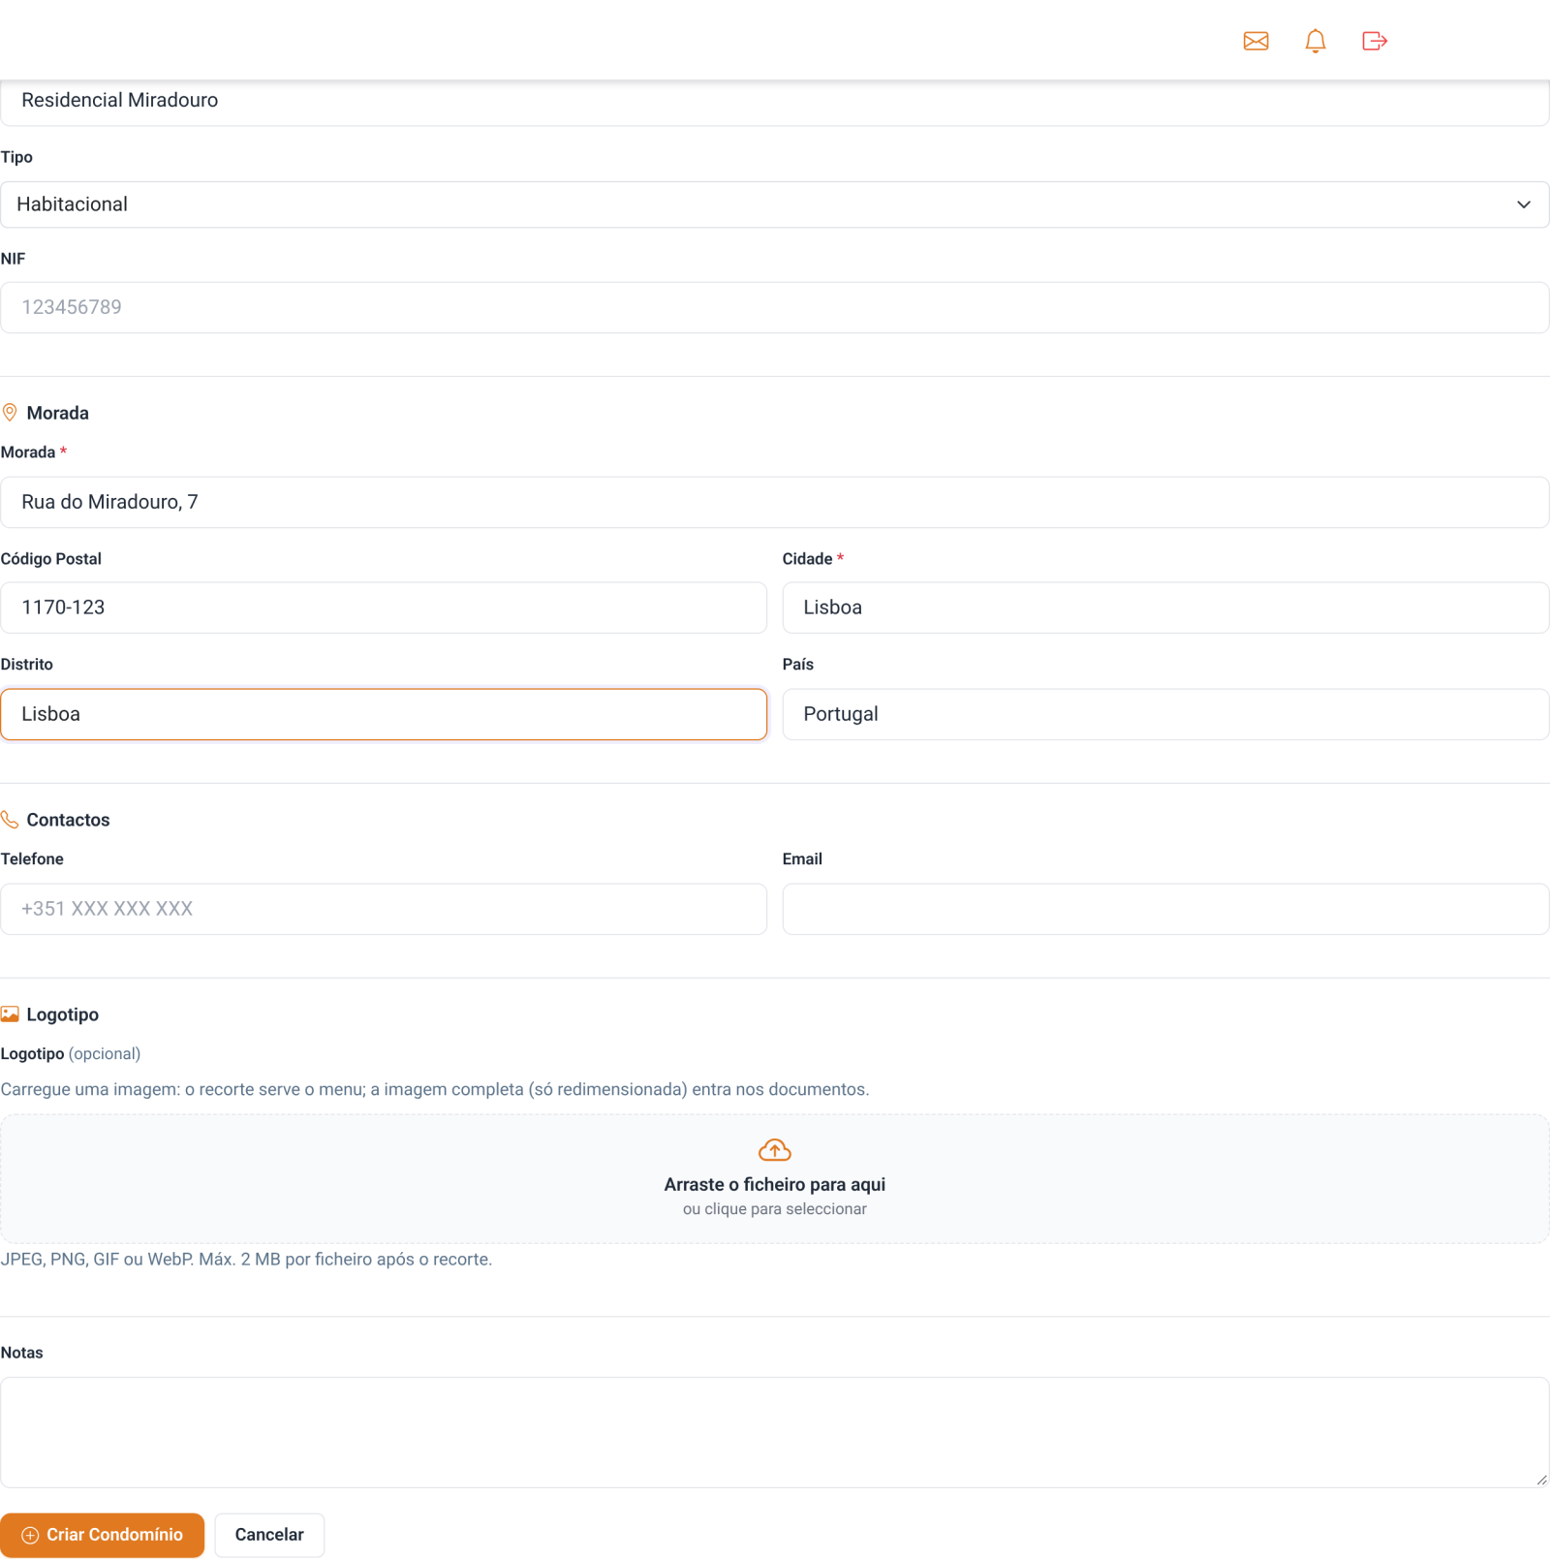The image size is (1550, 1559).
Task: Open the Tipo dropdown showing Habitacional
Action: (x=774, y=204)
